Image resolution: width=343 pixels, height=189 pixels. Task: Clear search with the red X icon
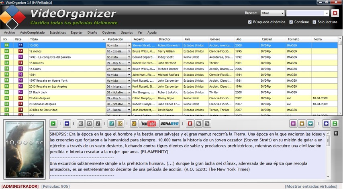(x=335, y=13)
